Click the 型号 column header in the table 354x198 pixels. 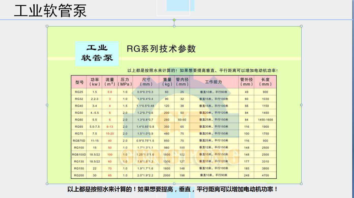click(79, 82)
